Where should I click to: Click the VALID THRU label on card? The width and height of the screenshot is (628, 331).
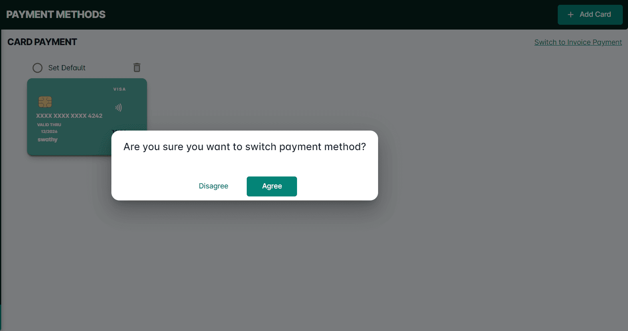point(49,125)
